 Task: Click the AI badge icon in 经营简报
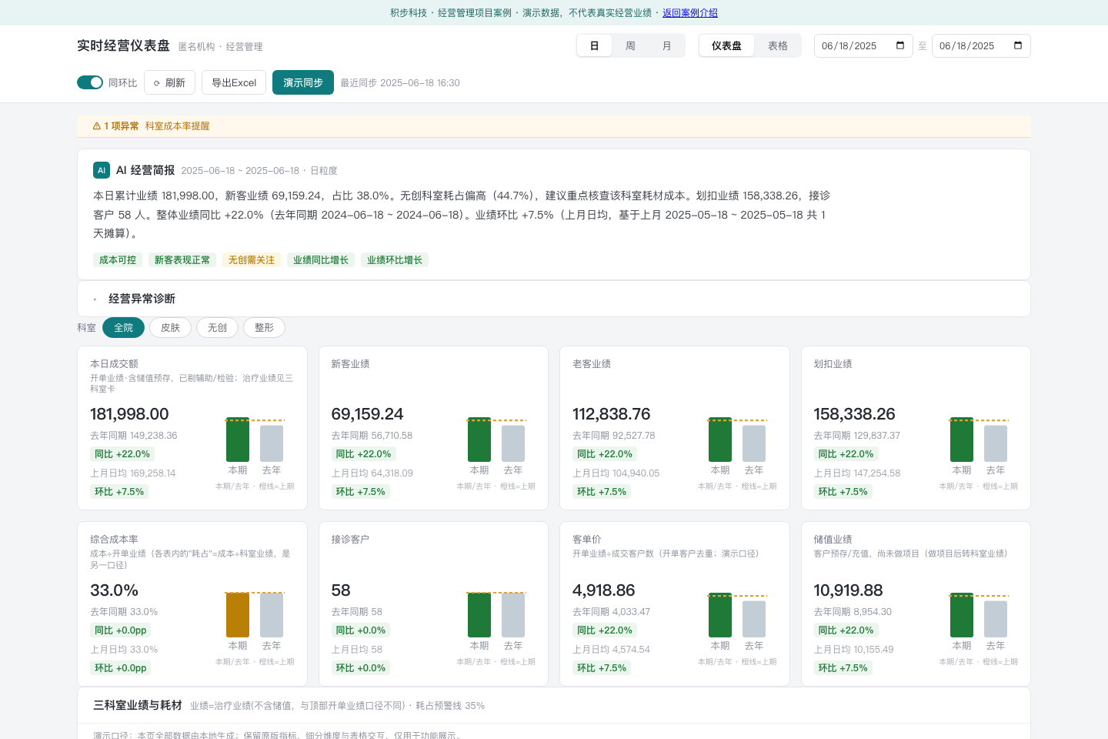tap(102, 170)
